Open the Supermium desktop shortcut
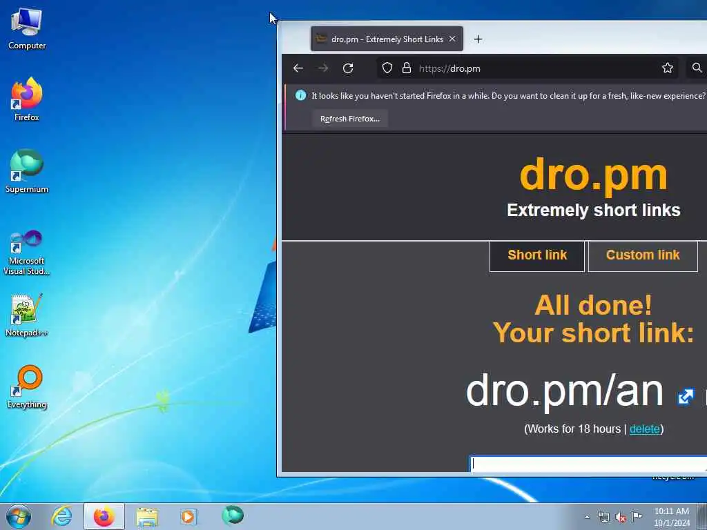Viewport: 707px width, 530px height. (x=27, y=171)
